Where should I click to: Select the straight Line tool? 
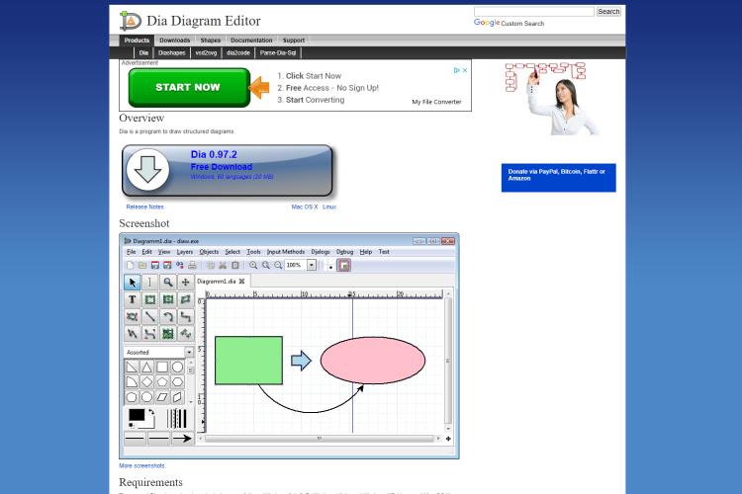click(x=149, y=316)
